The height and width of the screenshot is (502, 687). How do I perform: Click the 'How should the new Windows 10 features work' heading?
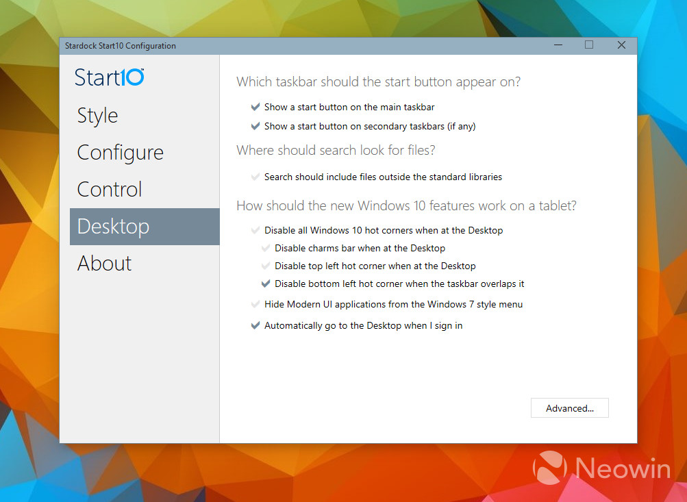click(407, 205)
